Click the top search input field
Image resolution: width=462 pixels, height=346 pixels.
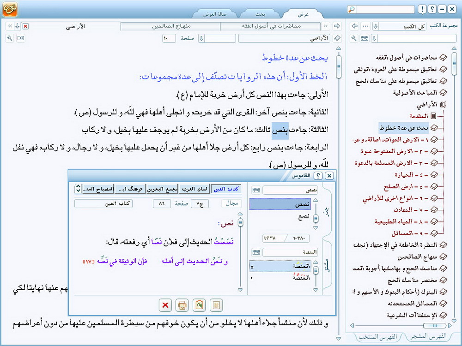coord(385,9)
